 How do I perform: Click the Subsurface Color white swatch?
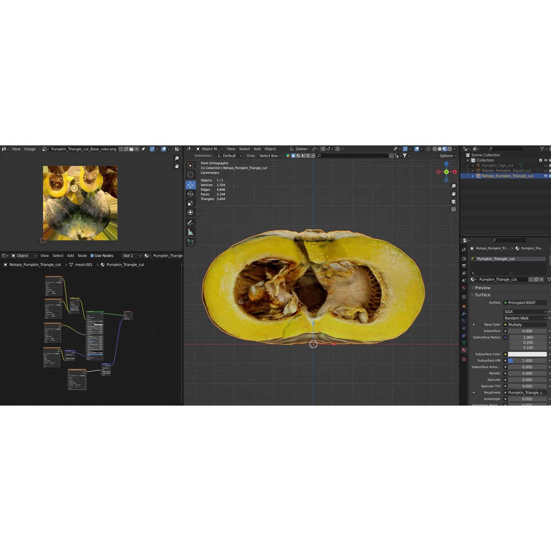[527, 354]
